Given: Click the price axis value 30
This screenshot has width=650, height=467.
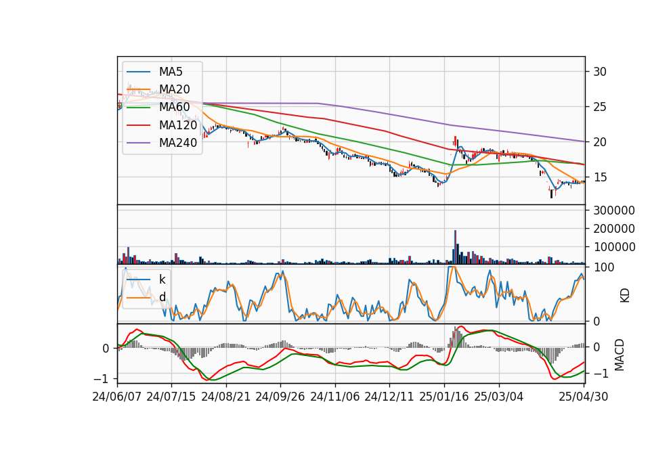Looking at the screenshot, I should coord(600,72).
